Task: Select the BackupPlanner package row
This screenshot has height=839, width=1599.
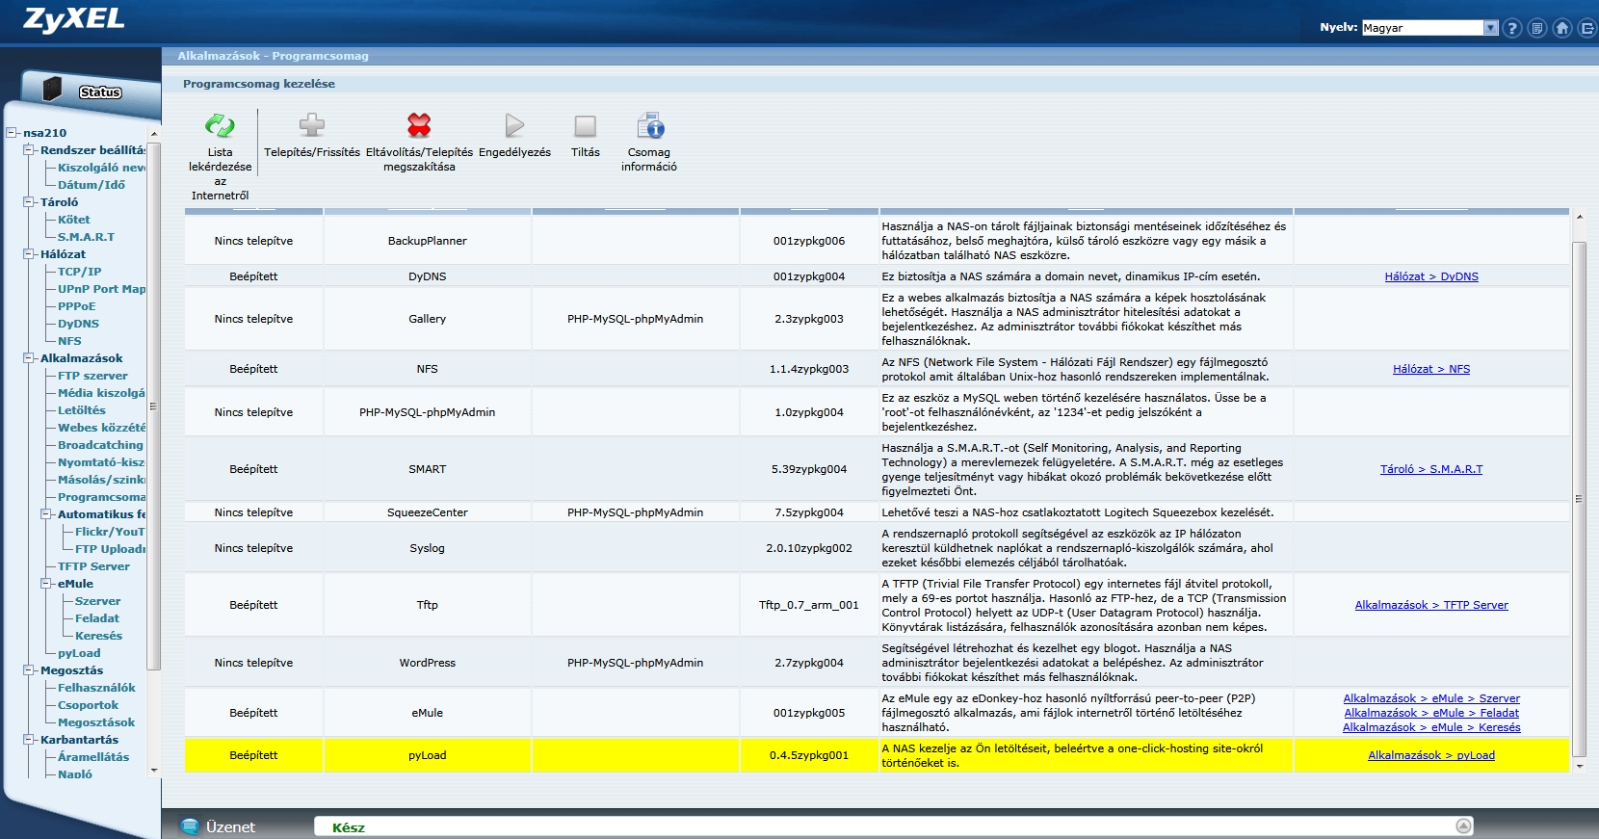Action: pyautogui.click(x=877, y=241)
